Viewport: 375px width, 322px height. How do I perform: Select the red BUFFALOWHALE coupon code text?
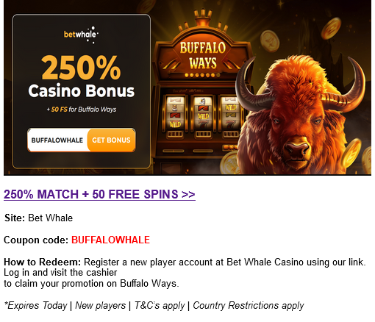pyautogui.click(x=110, y=240)
